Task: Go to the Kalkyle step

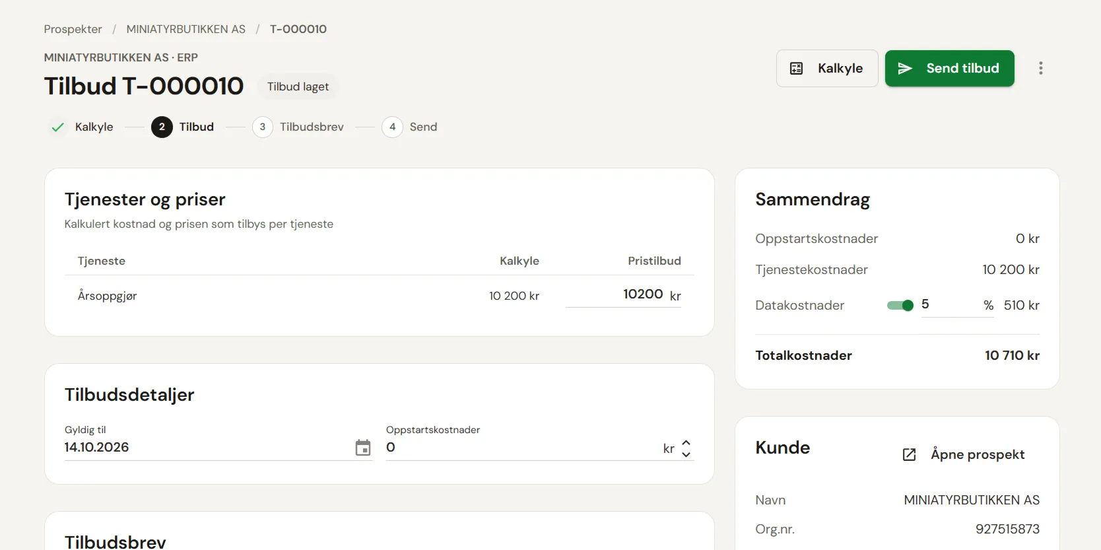Action: tap(82, 127)
